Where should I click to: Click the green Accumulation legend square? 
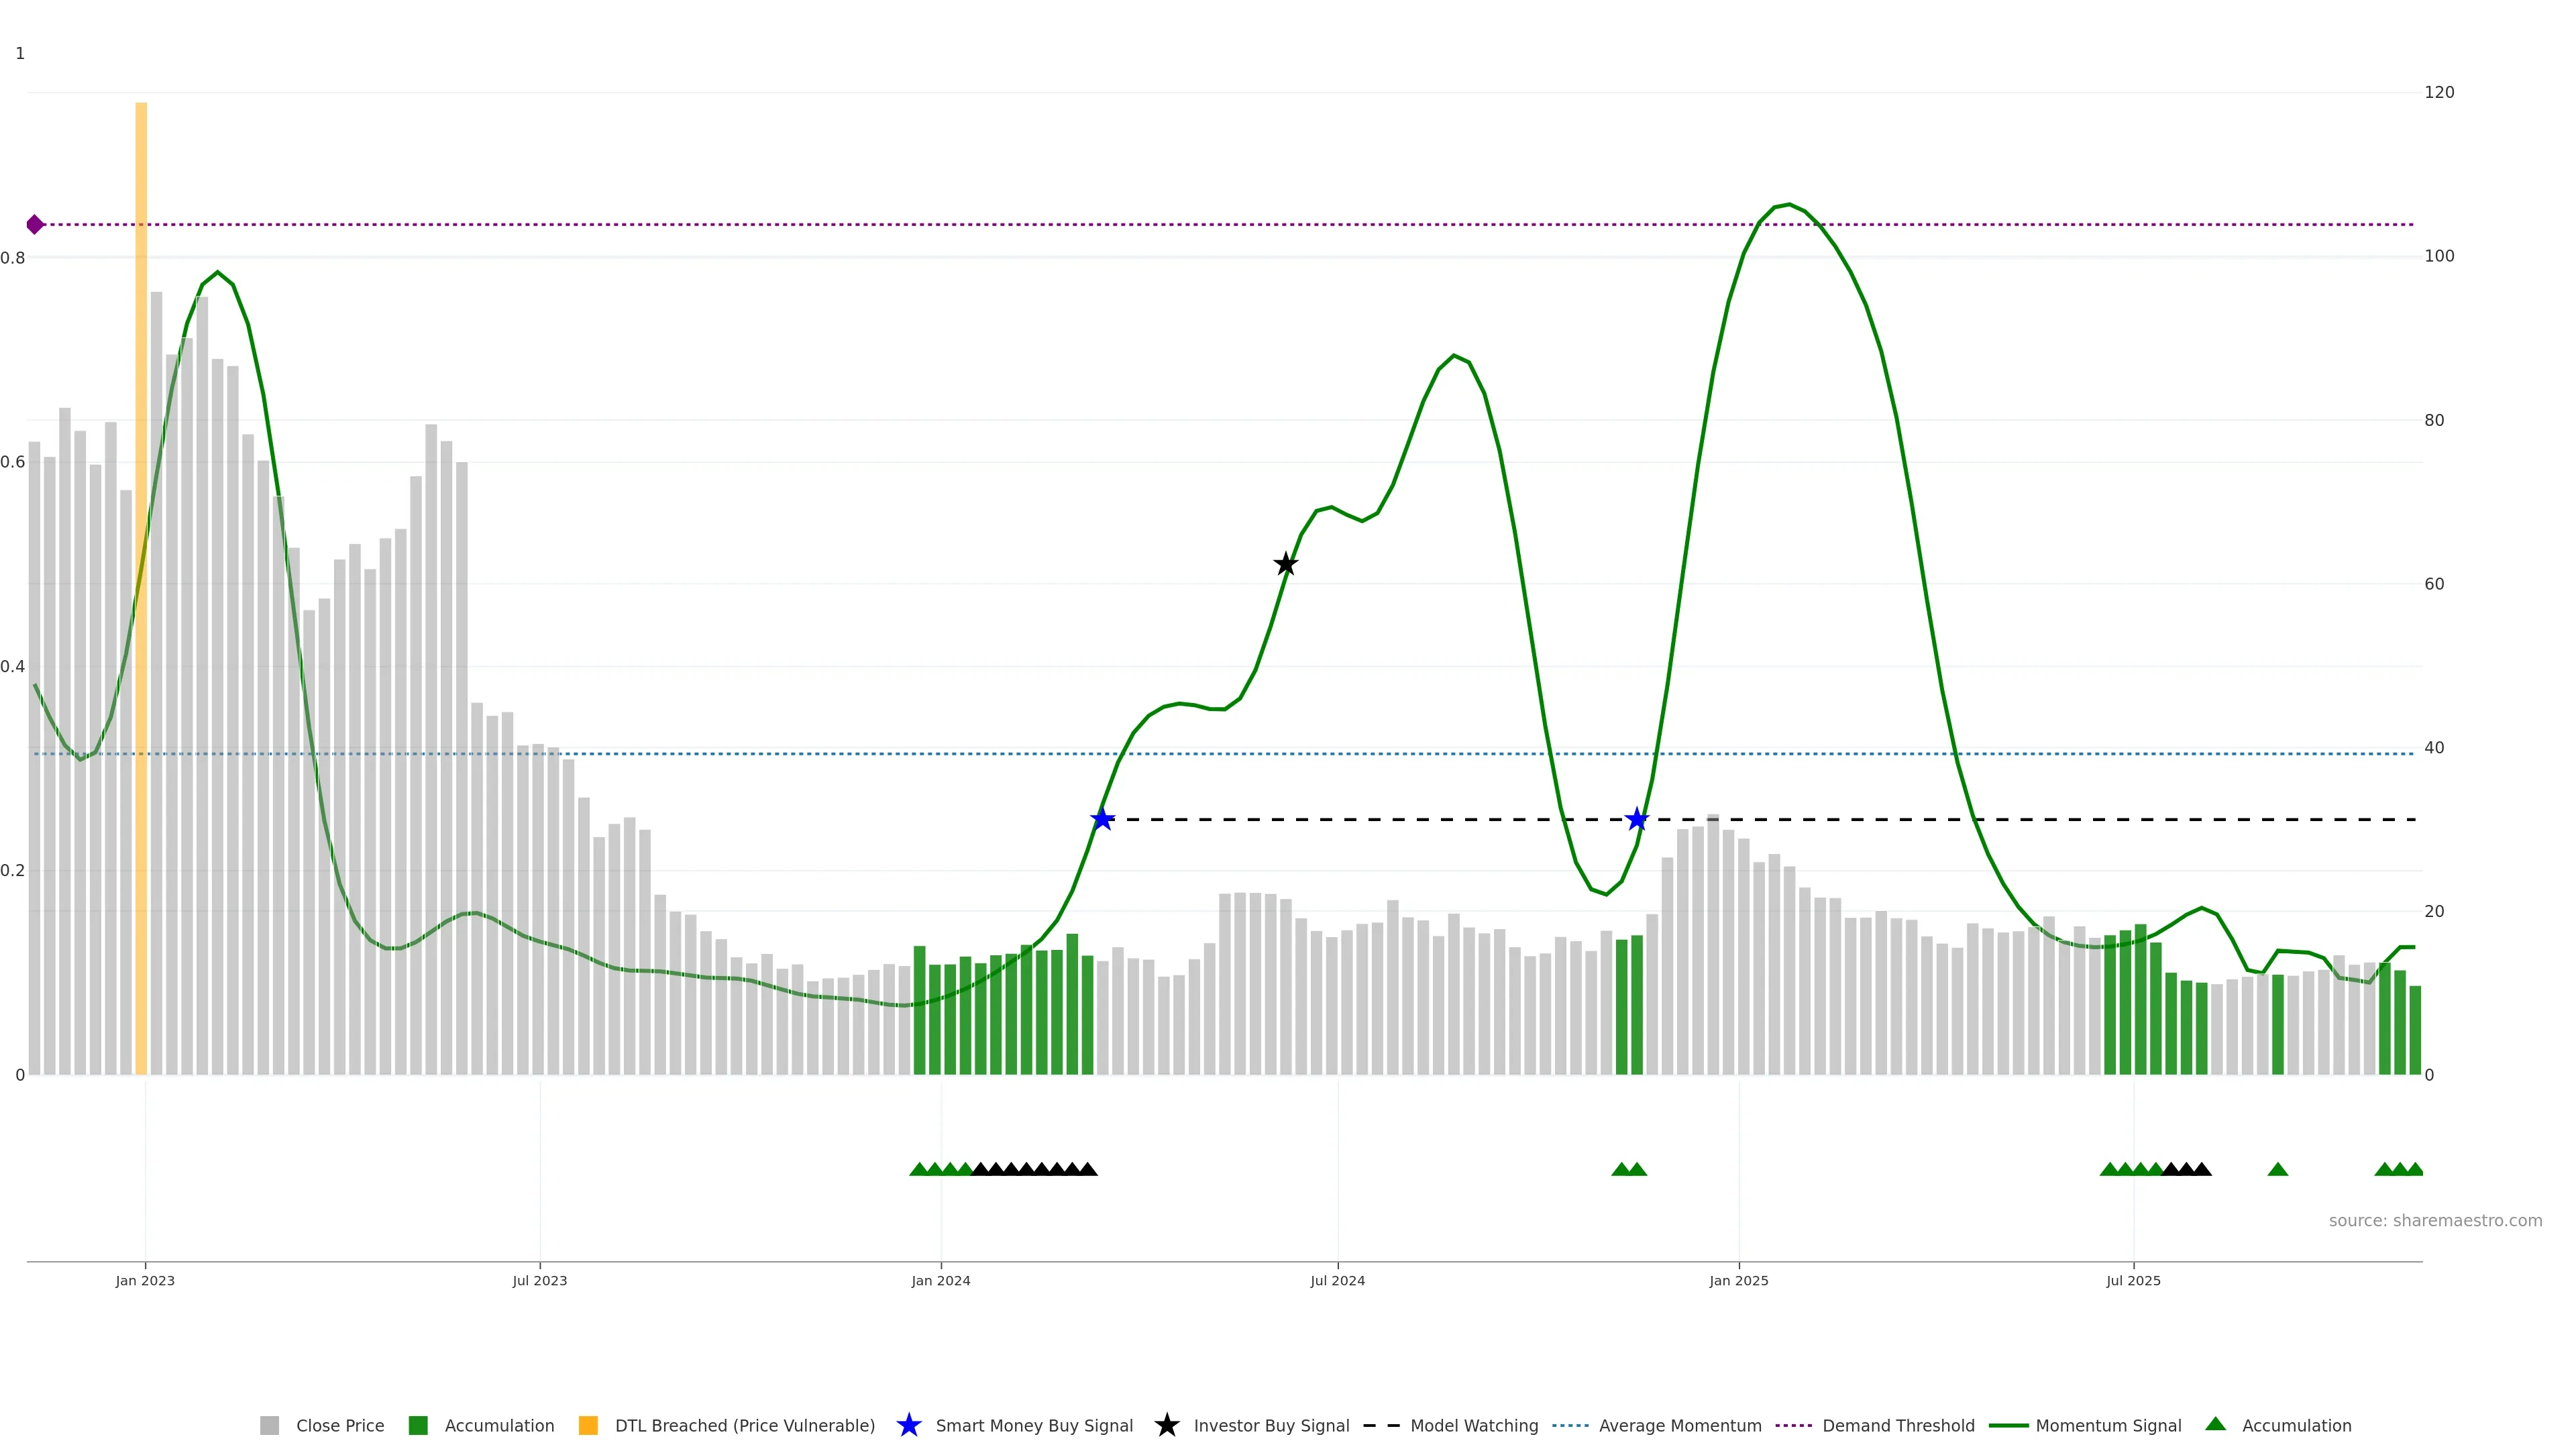click(x=418, y=1425)
